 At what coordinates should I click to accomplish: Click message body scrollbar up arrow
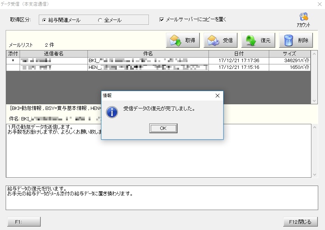[x=314, y=127]
